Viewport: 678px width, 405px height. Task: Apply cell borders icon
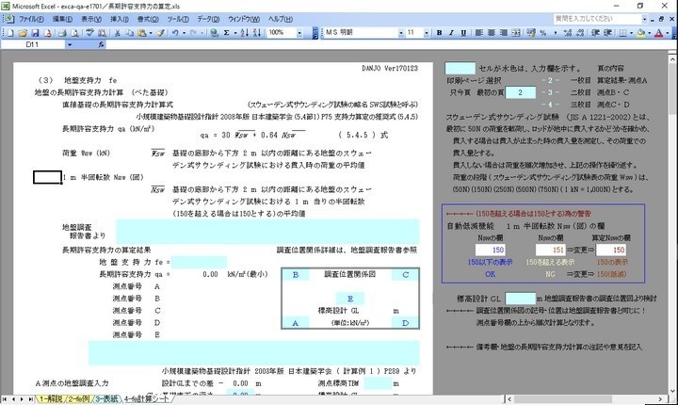point(622,33)
